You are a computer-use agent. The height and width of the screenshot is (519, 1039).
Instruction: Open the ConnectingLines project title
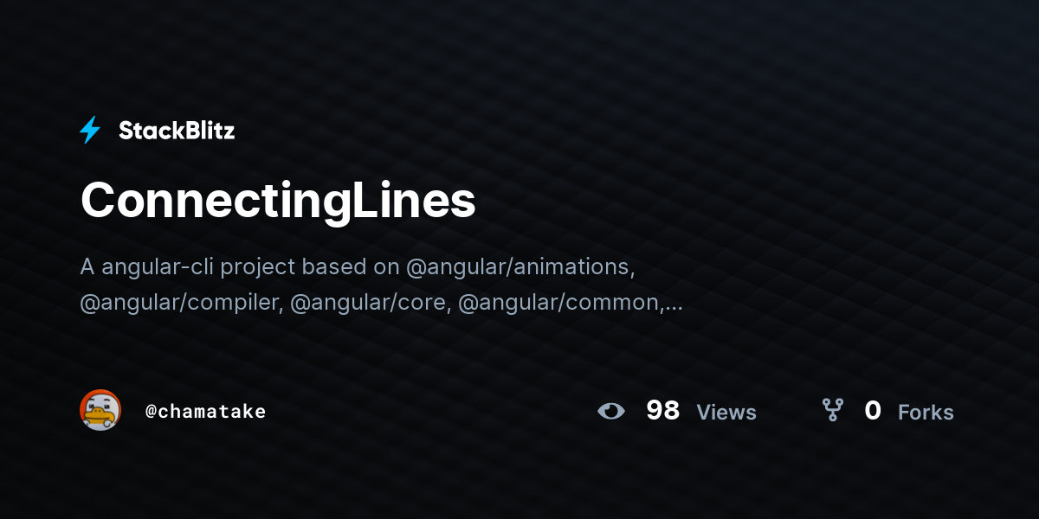click(278, 201)
